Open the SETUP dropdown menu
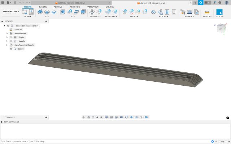 click(x=27, y=17)
